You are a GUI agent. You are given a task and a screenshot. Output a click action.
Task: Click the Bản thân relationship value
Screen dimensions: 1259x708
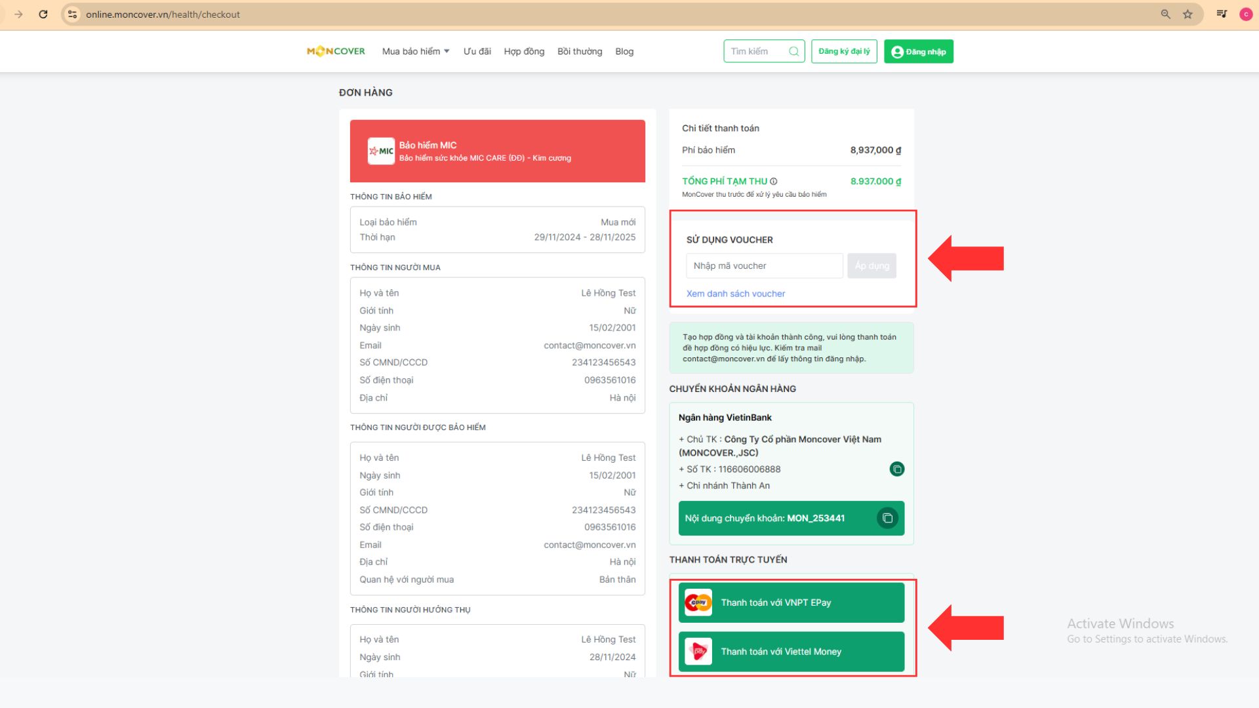coord(617,580)
